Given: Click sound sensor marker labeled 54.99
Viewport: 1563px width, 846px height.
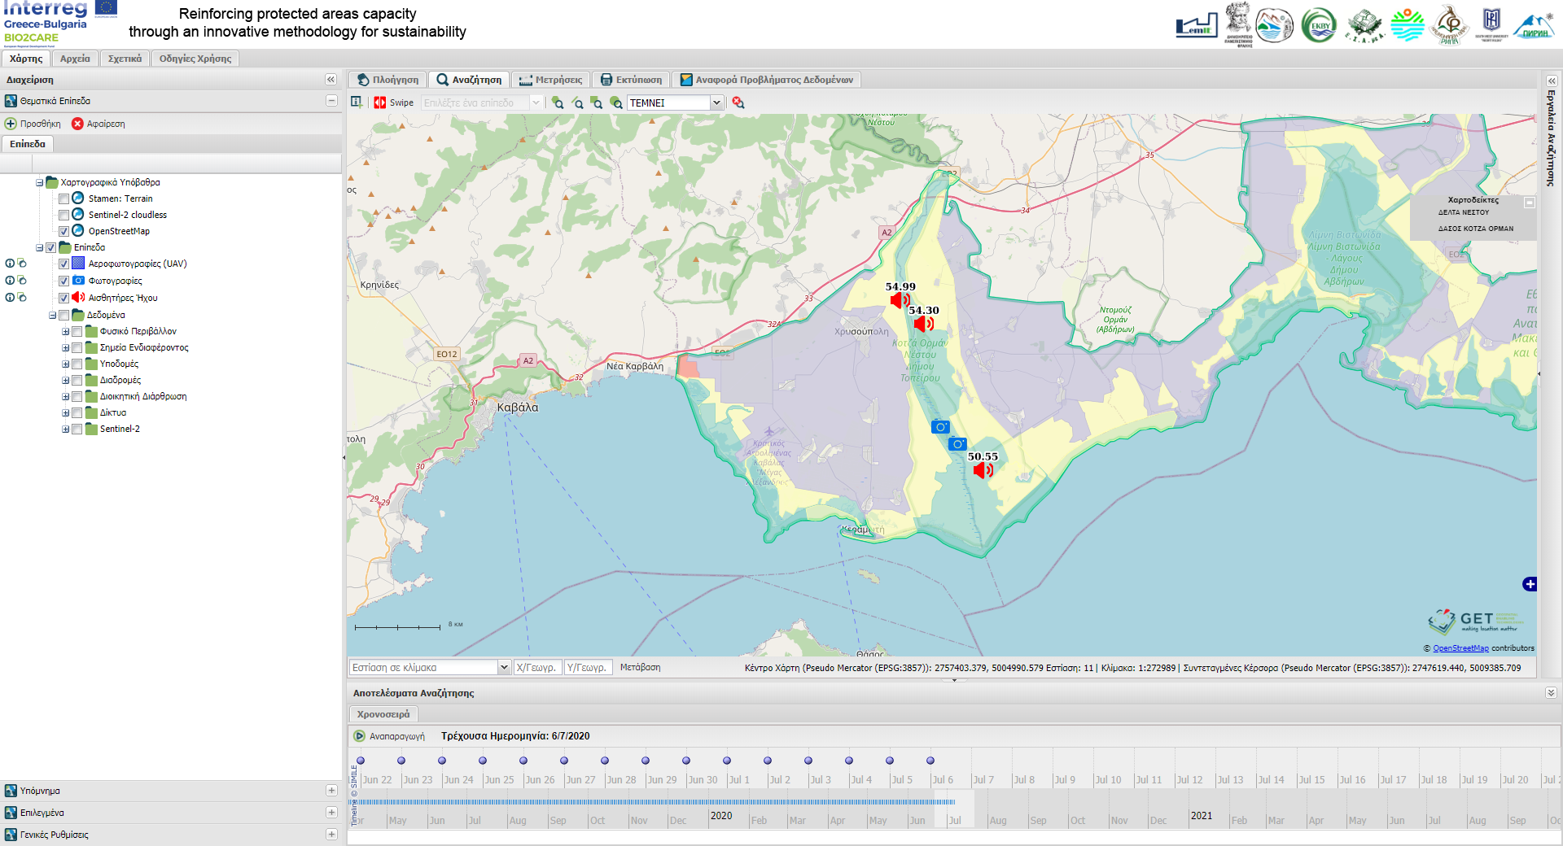Looking at the screenshot, I should pos(900,301).
